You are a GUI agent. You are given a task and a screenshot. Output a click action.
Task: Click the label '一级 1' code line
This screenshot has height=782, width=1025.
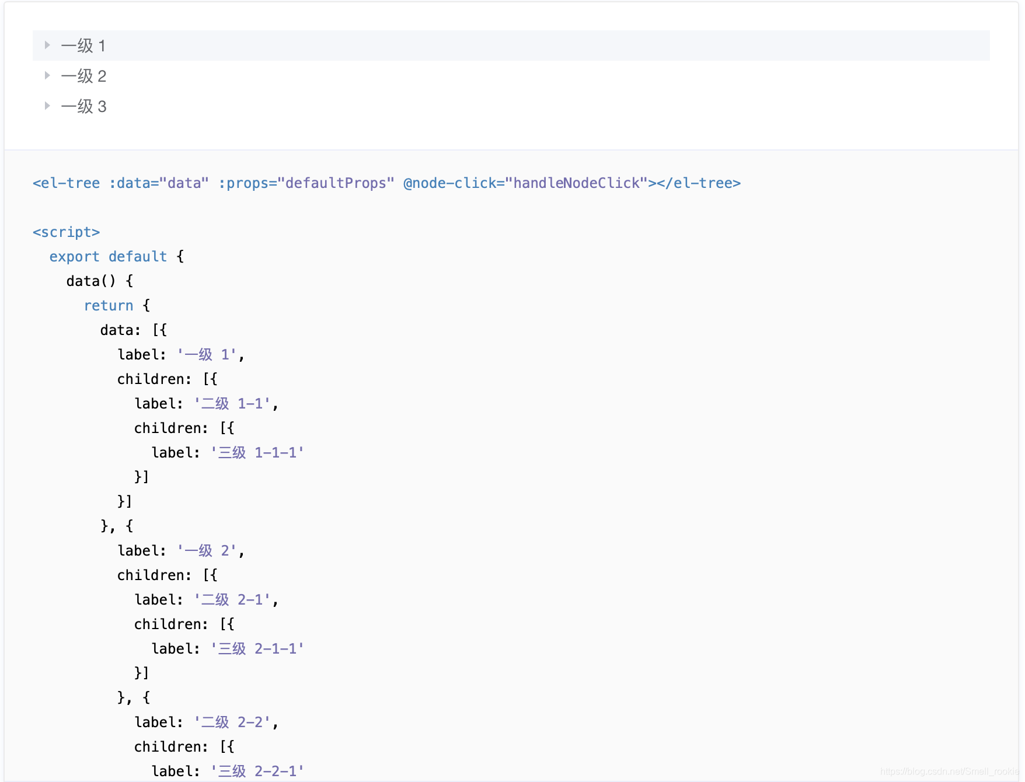[x=181, y=355]
